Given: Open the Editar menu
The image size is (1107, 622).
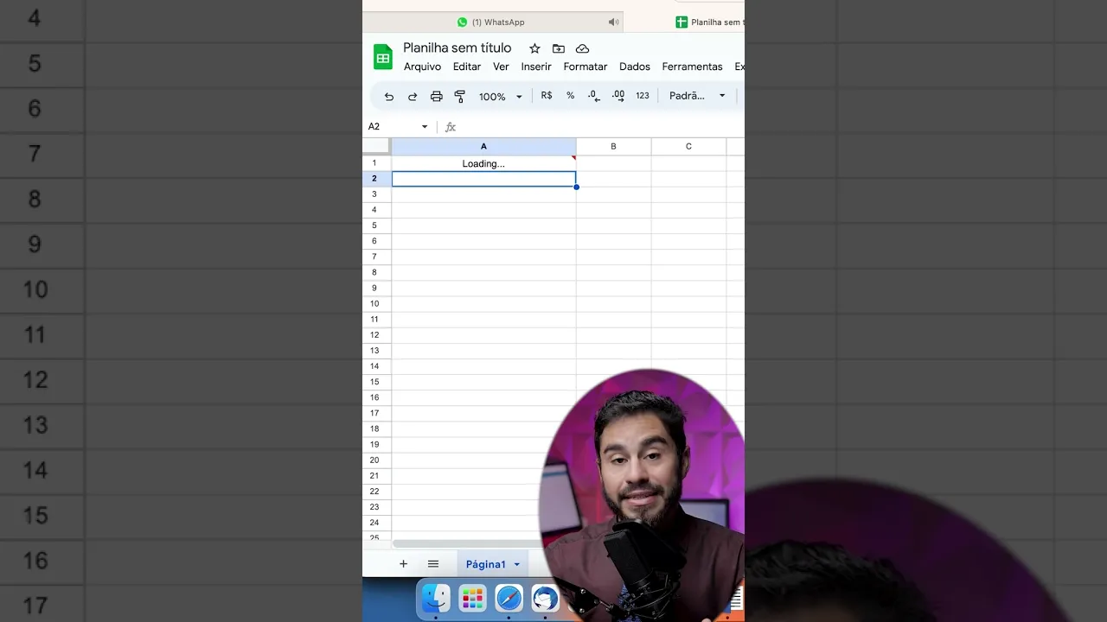Looking at the screenshot, I should 467,67.
